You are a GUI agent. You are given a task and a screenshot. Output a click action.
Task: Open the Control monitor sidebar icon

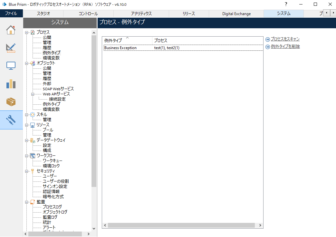pyautogui.click(x=11, y=66)
